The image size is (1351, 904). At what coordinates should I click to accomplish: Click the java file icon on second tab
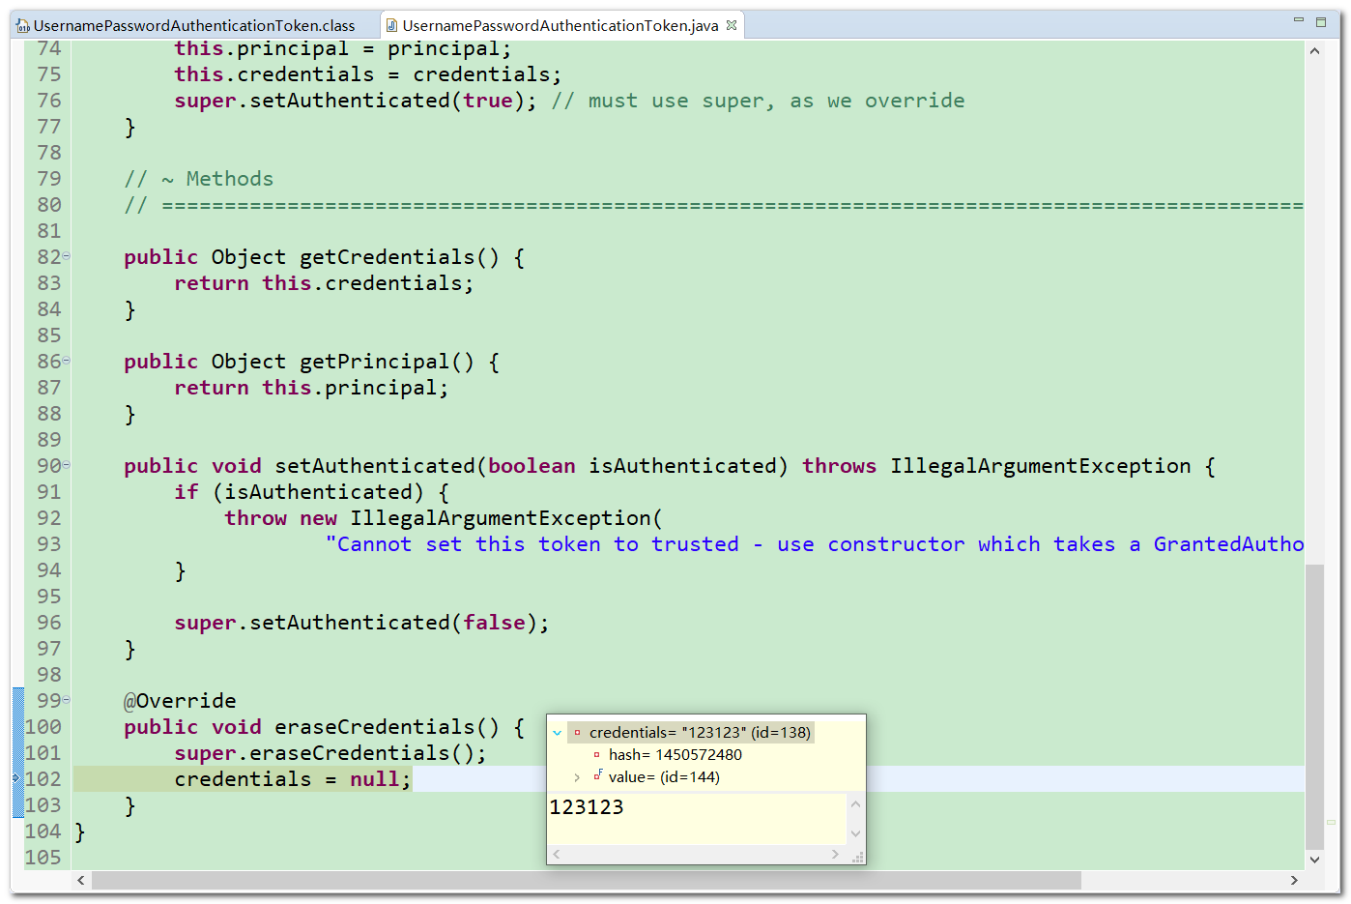391,26
